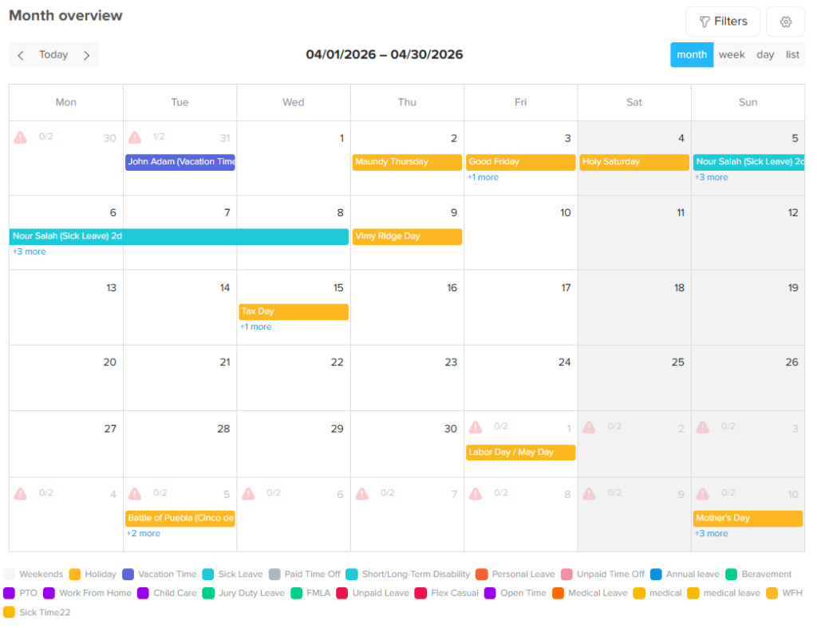
Task: Open the Filters panel
Action: click(x=723, y=22)
